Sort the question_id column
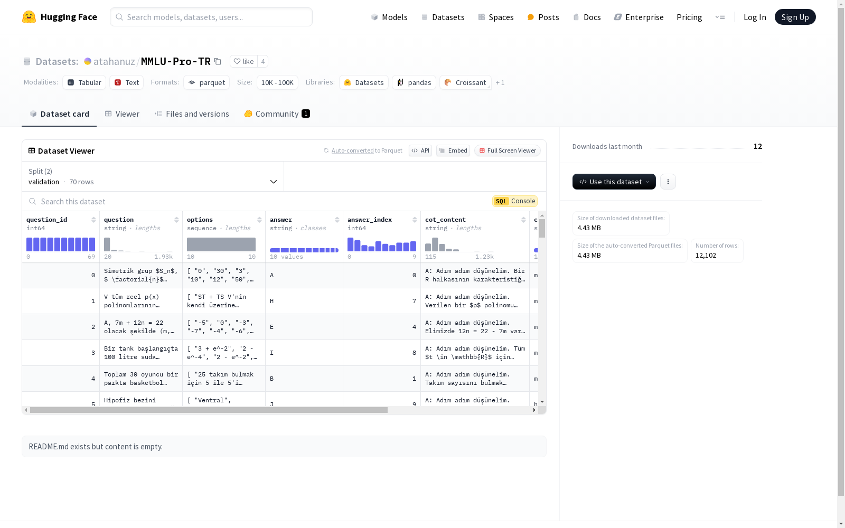This screenshot has height=528, width=845. 93,220
